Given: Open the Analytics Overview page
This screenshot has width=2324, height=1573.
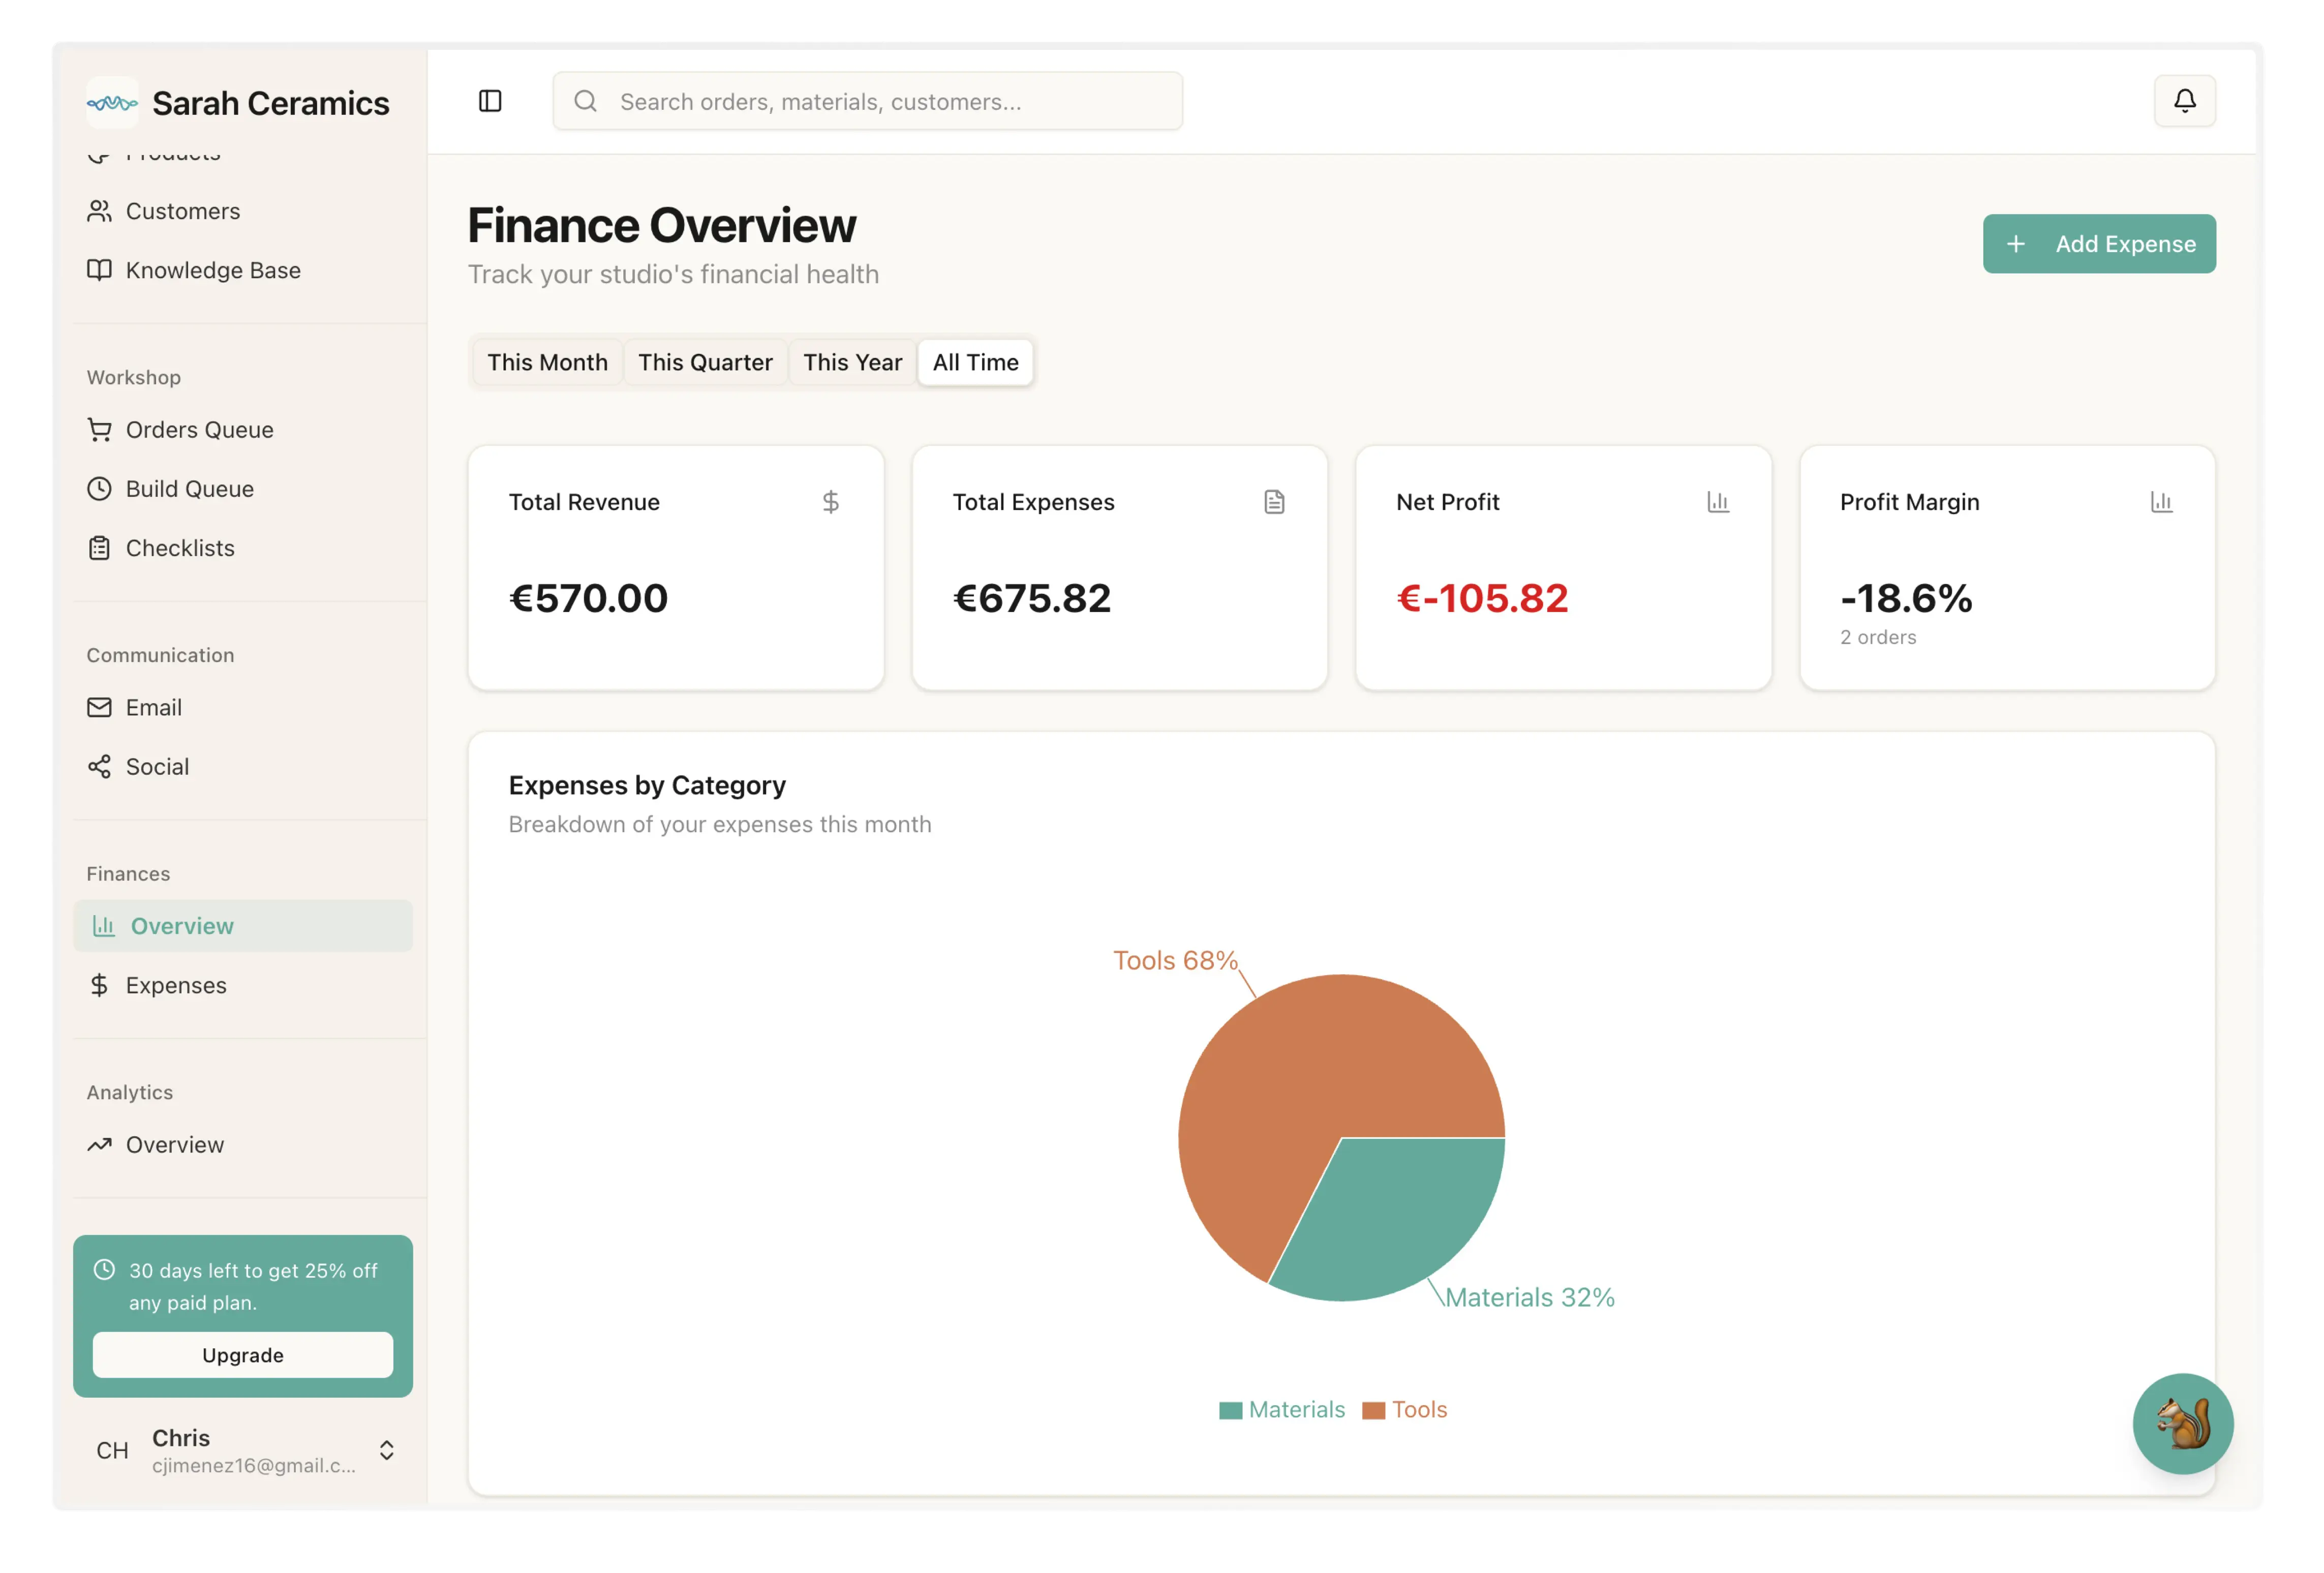Looking at the screenshot, I should [174, 1144].
